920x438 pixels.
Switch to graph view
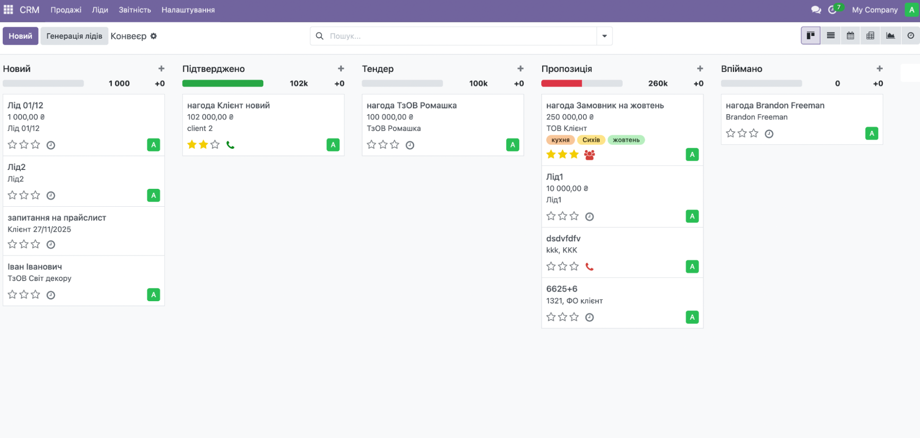point(891,35)
